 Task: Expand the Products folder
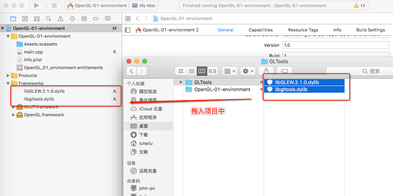pyautogui.click(x=8, y=75)
